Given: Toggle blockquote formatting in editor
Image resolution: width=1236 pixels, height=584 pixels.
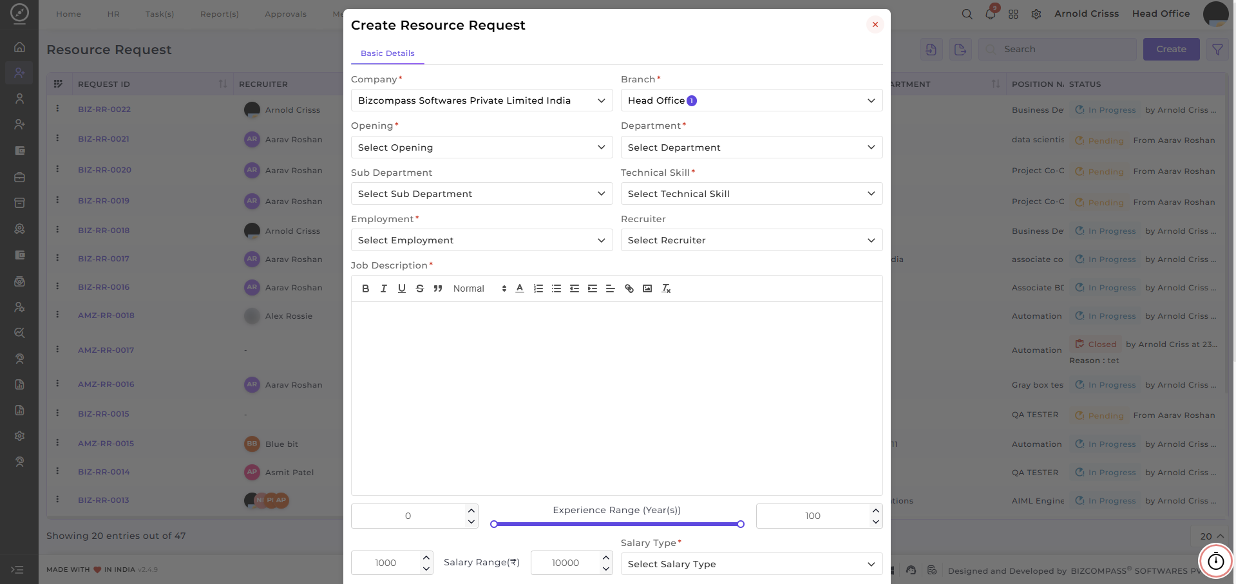Looking at the screenshot, I should click(438, 288).
